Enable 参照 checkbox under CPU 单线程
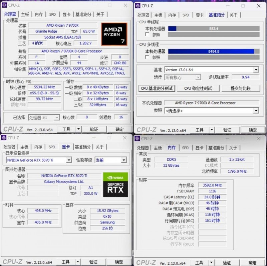 tap(147, 34)
